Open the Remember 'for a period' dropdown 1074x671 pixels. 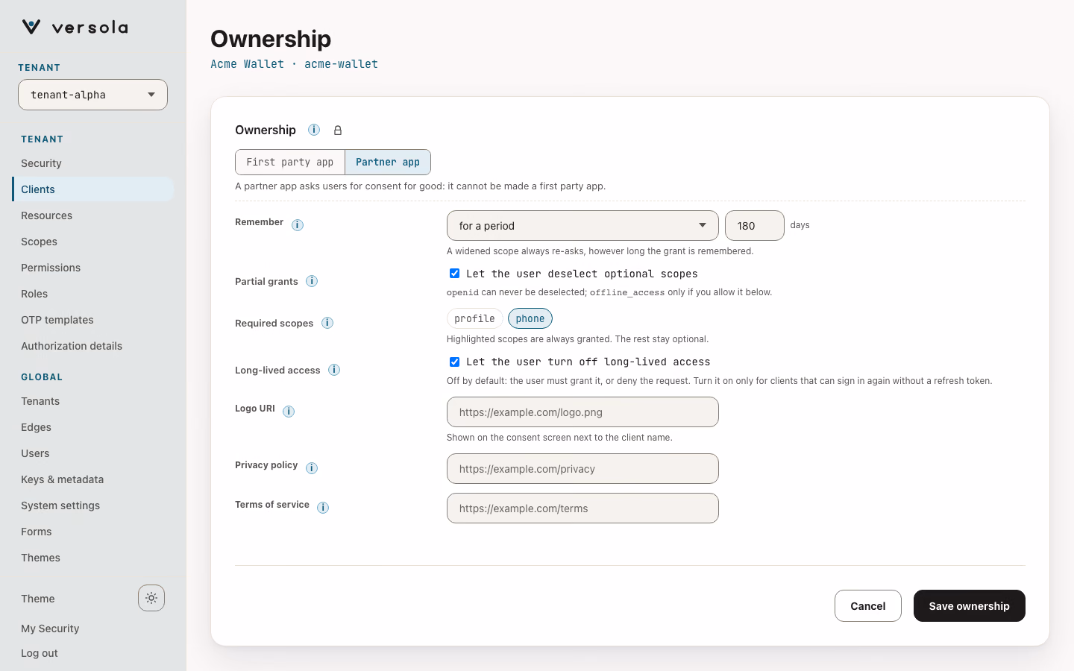click(x=582, y=226)
